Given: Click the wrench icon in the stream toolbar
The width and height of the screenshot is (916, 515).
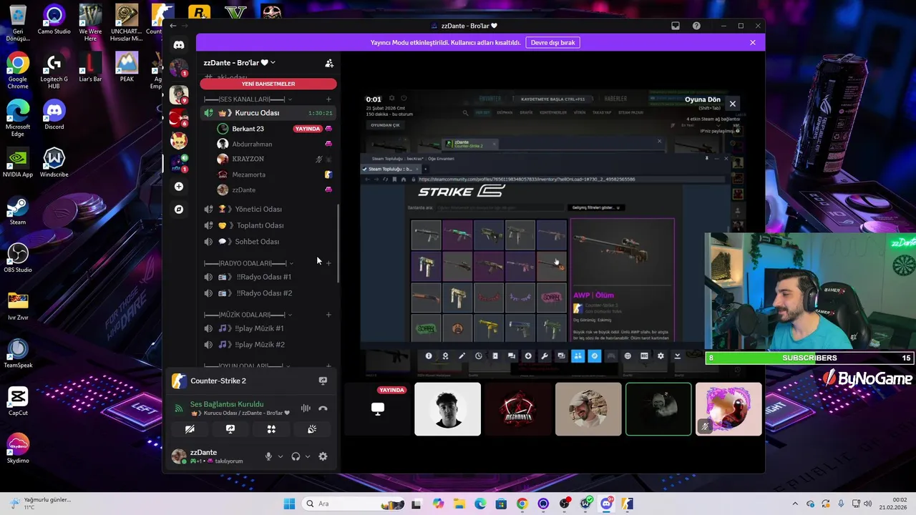Looking at the screenshot, I should pyautogui.click(x=545, y=355).
